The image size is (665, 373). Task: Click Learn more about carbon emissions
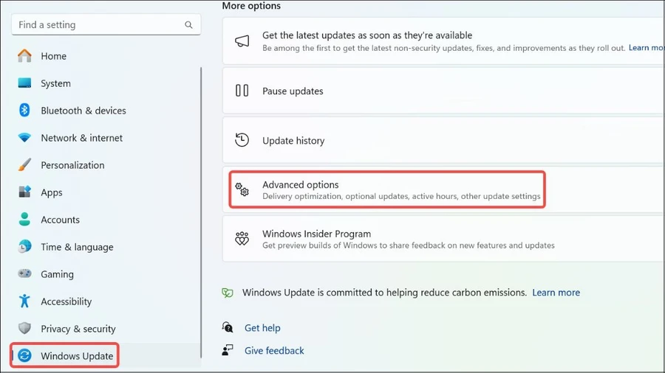click(556, 292)
